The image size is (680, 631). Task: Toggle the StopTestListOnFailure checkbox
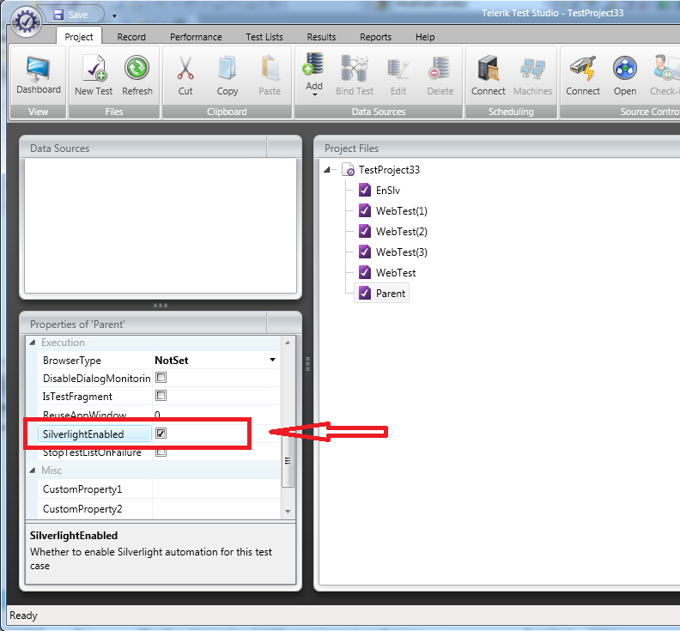click(161, 452)
